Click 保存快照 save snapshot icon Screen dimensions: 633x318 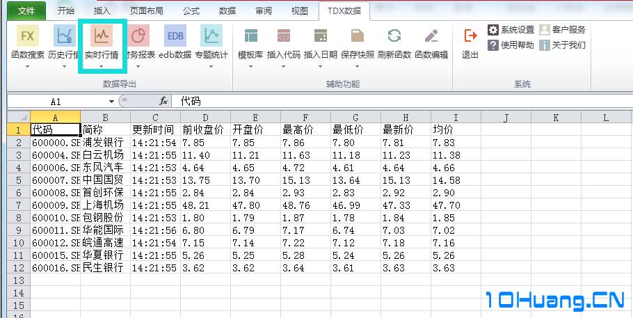[x=358, y=35]
